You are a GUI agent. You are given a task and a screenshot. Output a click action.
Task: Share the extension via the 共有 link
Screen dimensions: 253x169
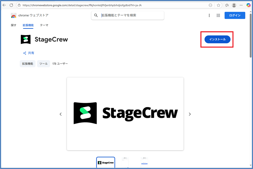tap(29, 53)
